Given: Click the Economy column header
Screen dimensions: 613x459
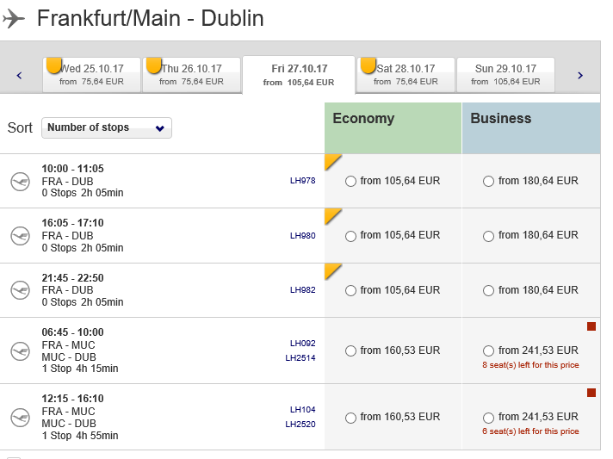Looking at the screenshot, I should pyautogui.click(x=393, y=127).
